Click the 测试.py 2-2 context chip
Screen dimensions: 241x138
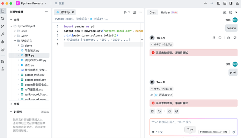coord(163,95)
